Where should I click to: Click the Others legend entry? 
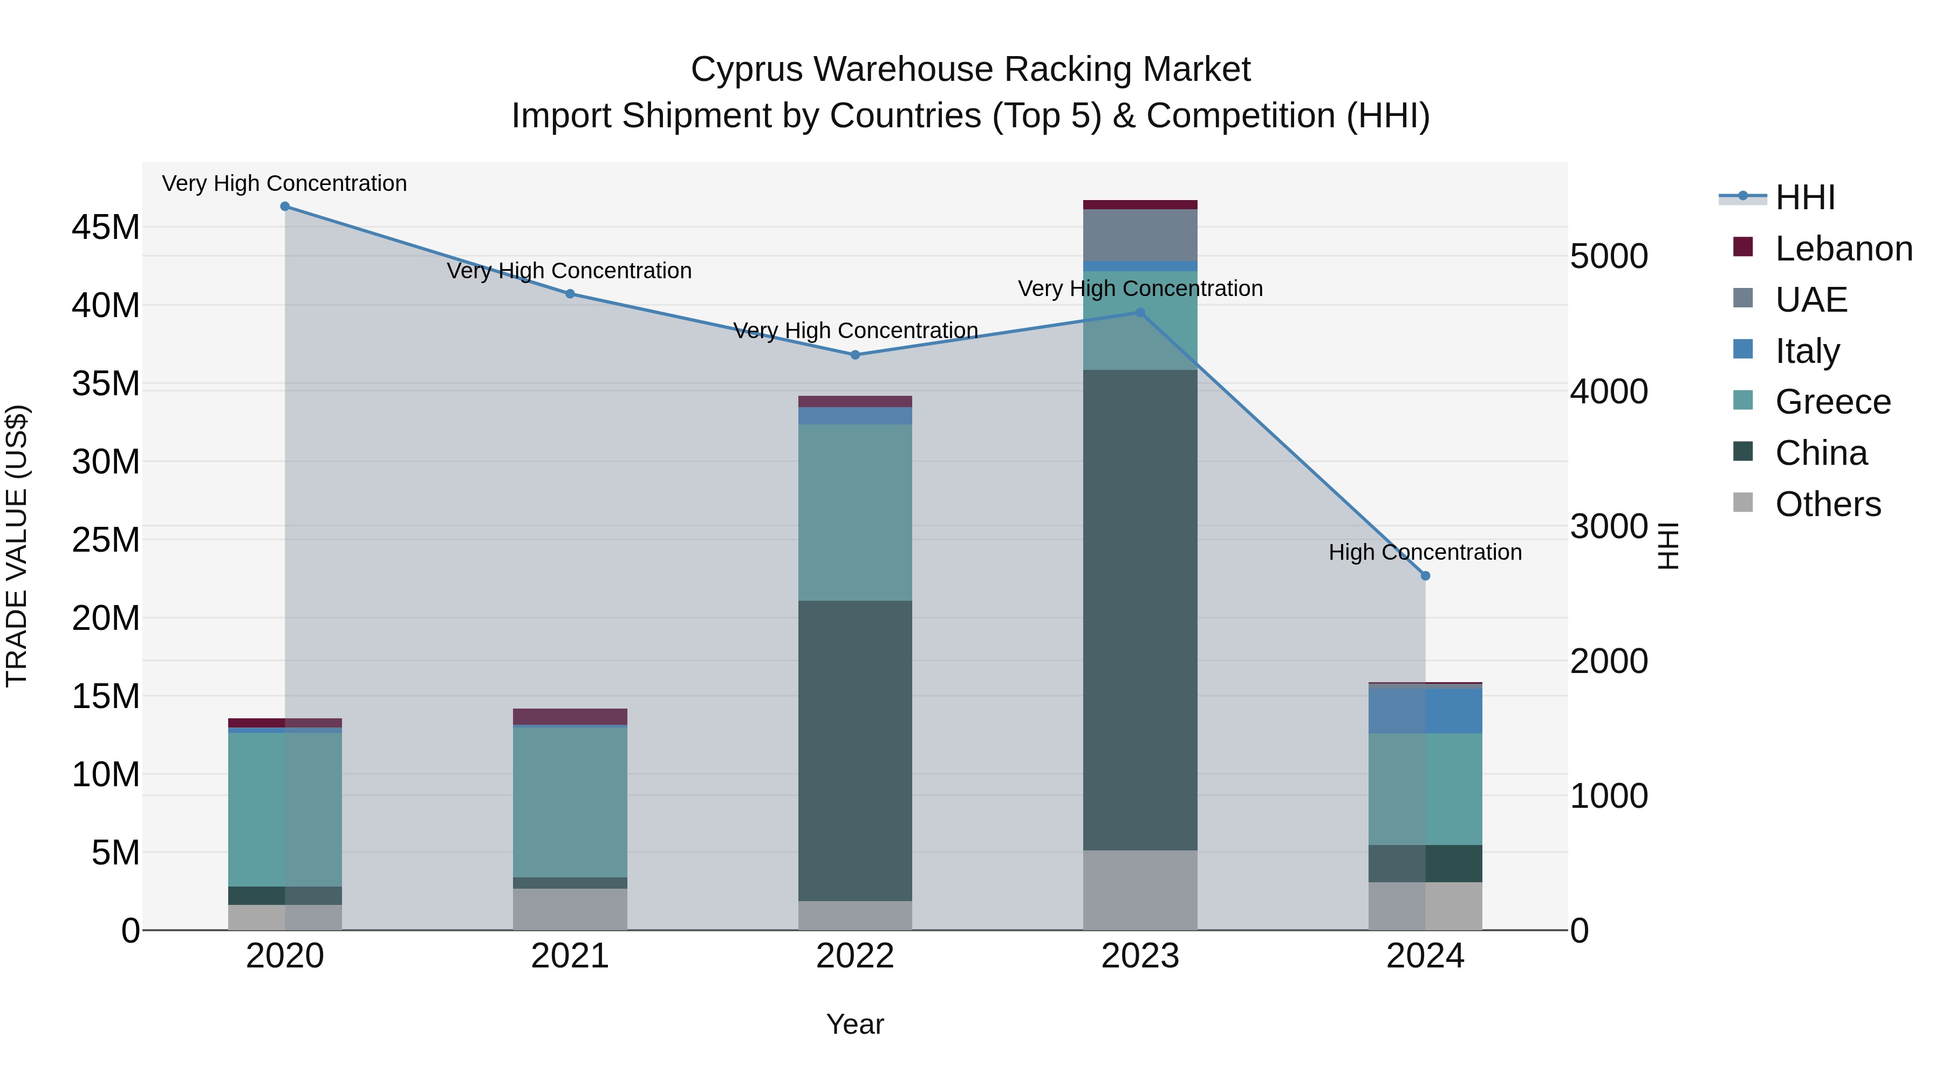[x=1828, y=504]
